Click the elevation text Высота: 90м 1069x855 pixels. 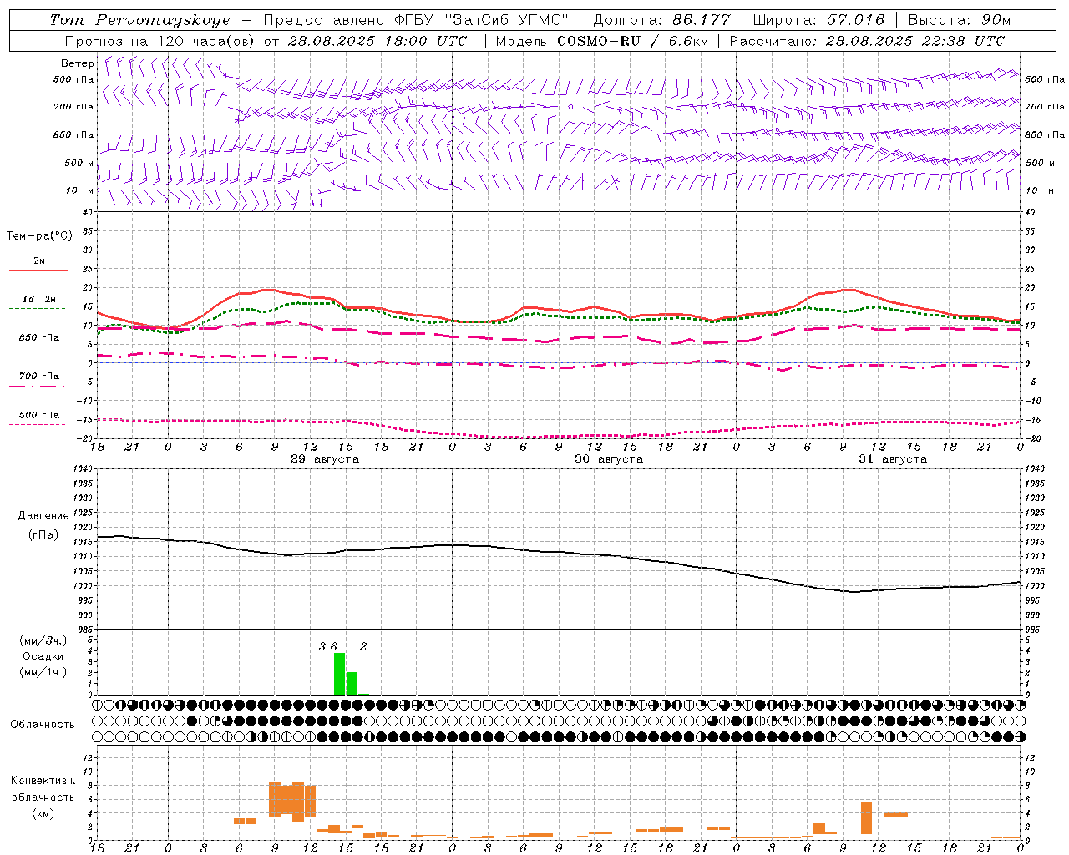pos(959,20)
